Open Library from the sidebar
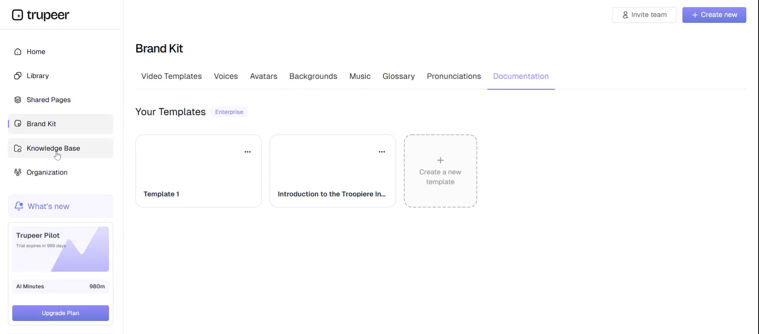The height and width of the screenshot is (334, 759). [60, 76]
